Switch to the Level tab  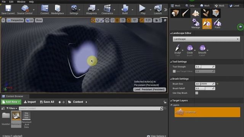tap(234, 6)
